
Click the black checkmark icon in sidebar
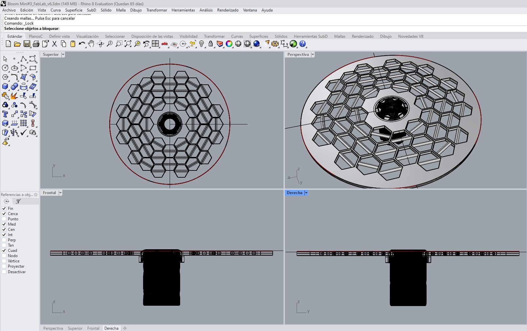click(x=24, y=132)
